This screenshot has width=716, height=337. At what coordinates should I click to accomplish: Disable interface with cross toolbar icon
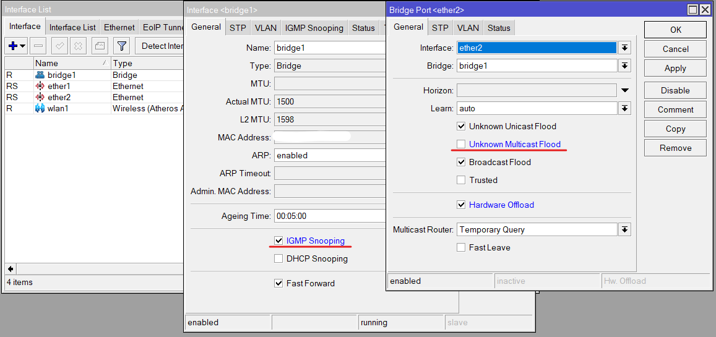(x=78, y=46)
